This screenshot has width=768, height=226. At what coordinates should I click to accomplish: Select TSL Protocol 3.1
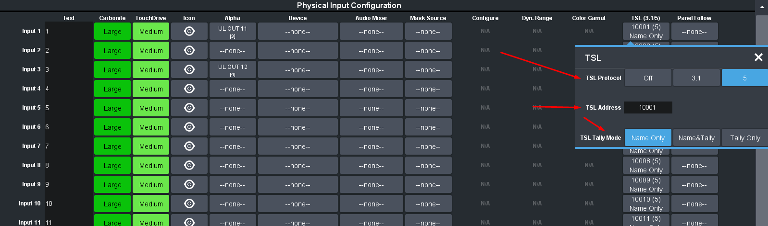click(696, 78)
